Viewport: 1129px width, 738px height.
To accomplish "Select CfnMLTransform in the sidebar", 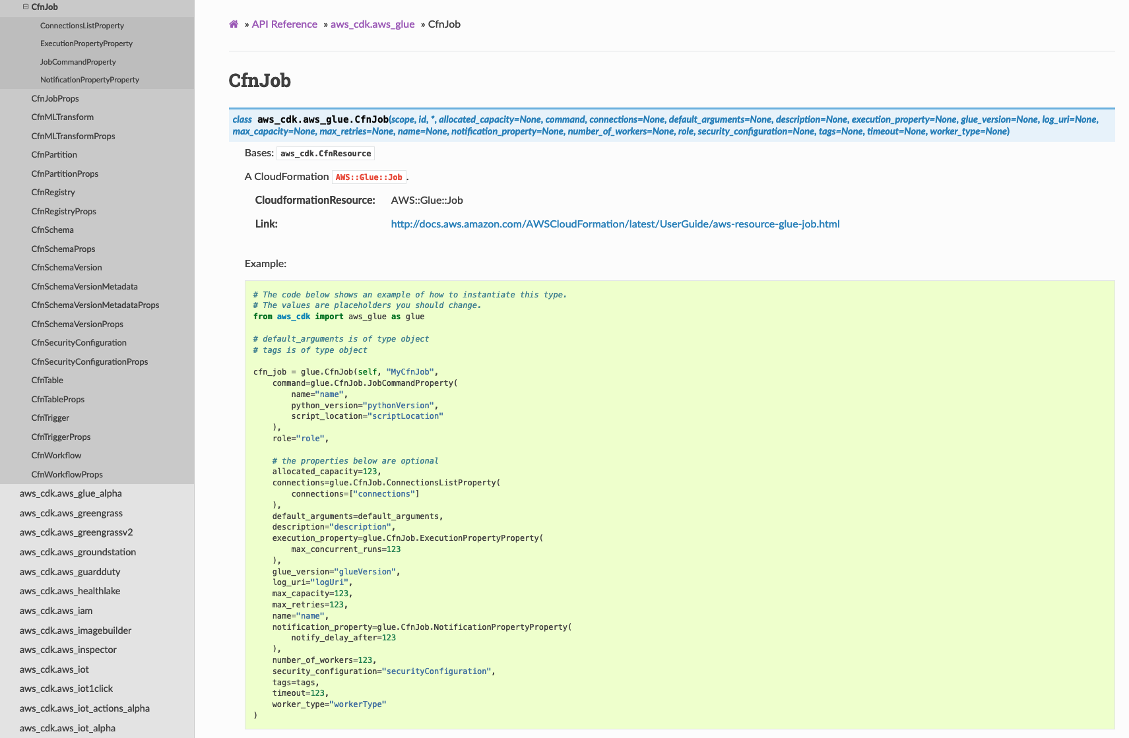I will (63, 117).
